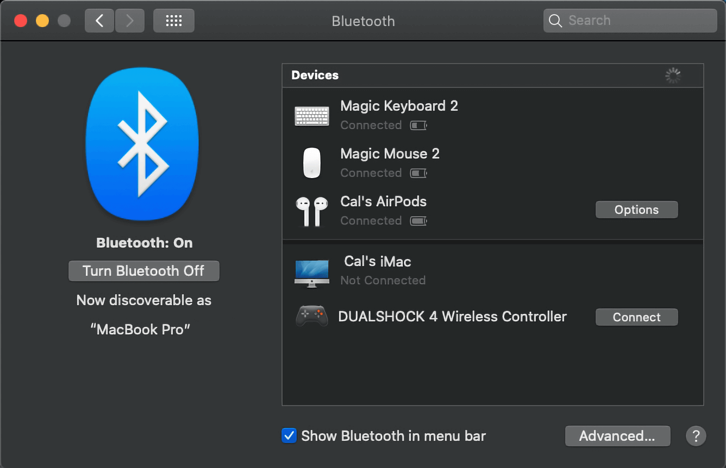Go back using the left arrow

tap(99, 21)
